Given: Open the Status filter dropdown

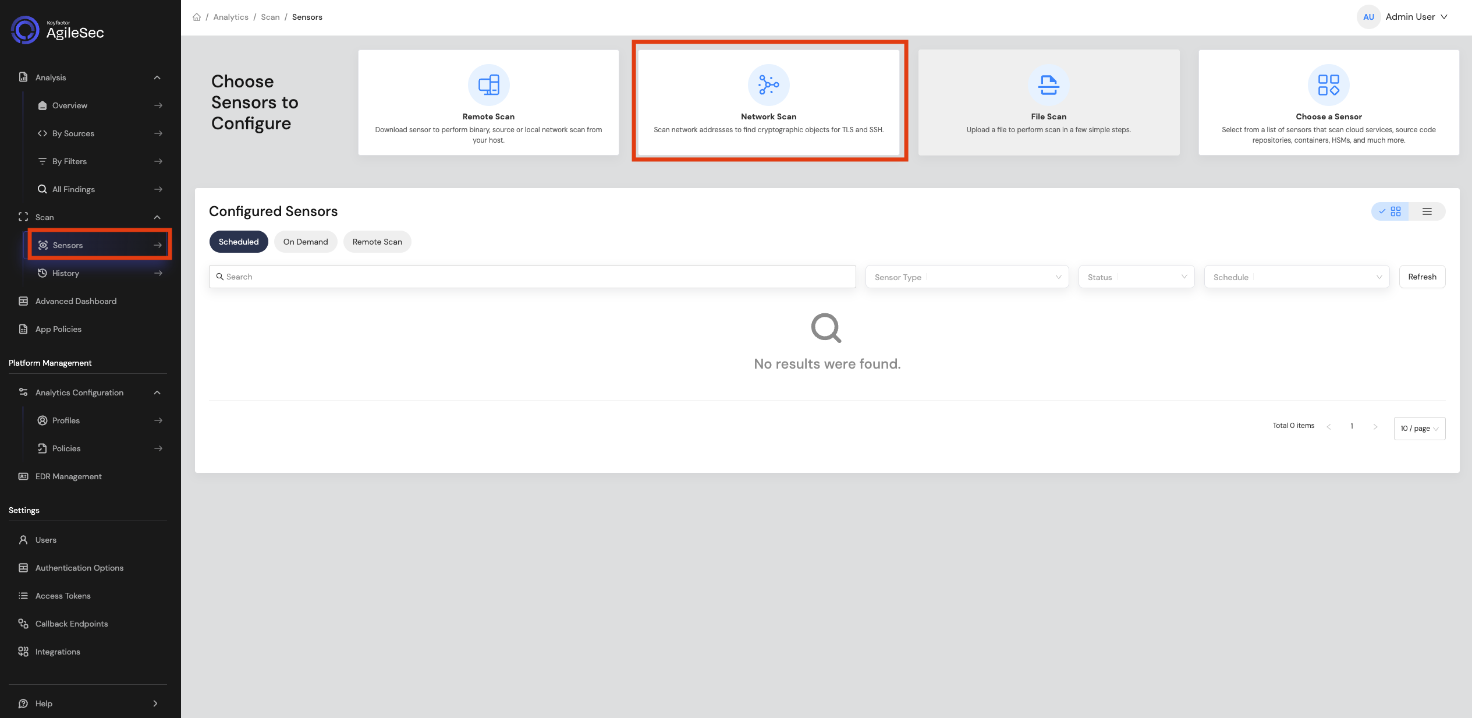Looking at the screenshot, I should [x=1136, y=277].
